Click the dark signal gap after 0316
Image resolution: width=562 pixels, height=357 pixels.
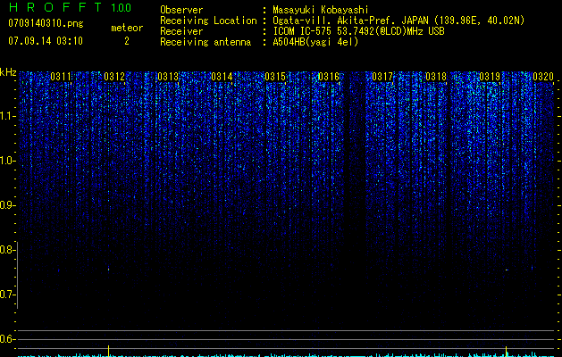[x=355, y=162]
